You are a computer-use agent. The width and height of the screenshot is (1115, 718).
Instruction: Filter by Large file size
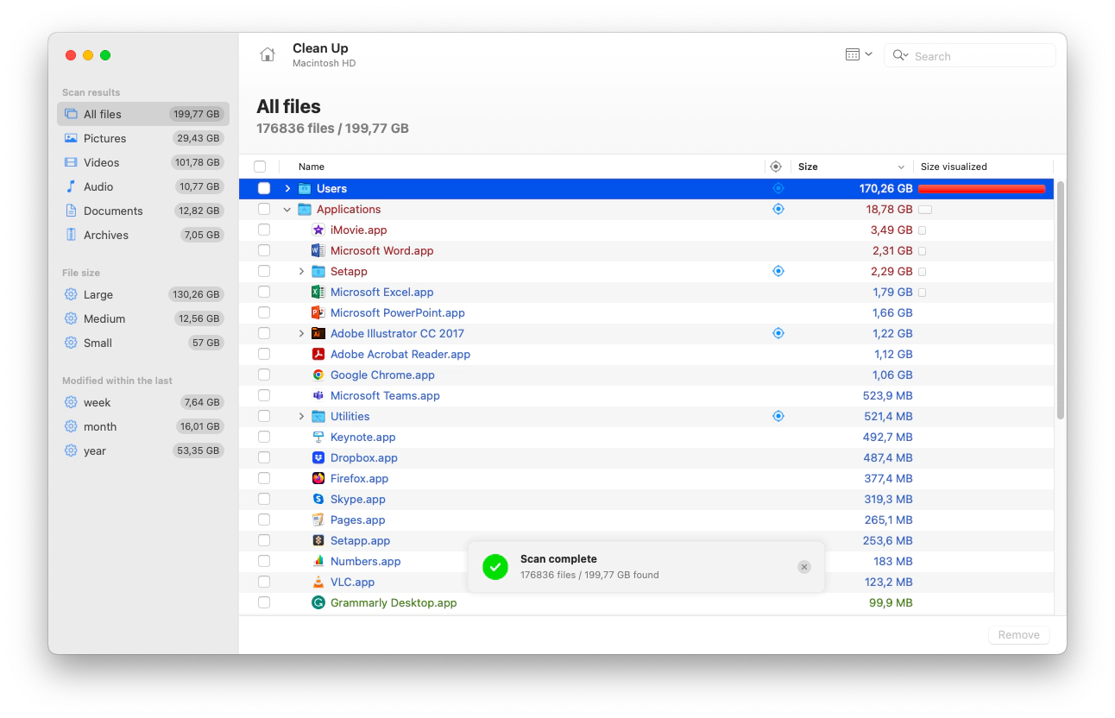point(143,294)
